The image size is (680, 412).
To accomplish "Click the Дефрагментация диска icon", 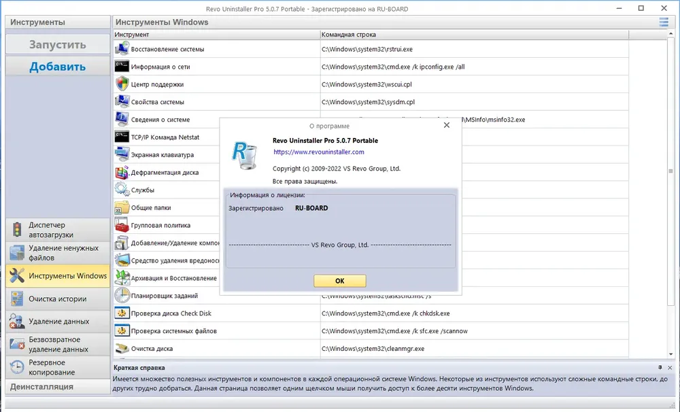I will point(122,172).
